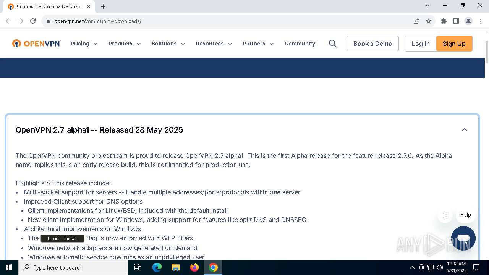This screenshot has width=489, height=275.
Task: Click the Help chat label
Action: [x=465, y=215]
